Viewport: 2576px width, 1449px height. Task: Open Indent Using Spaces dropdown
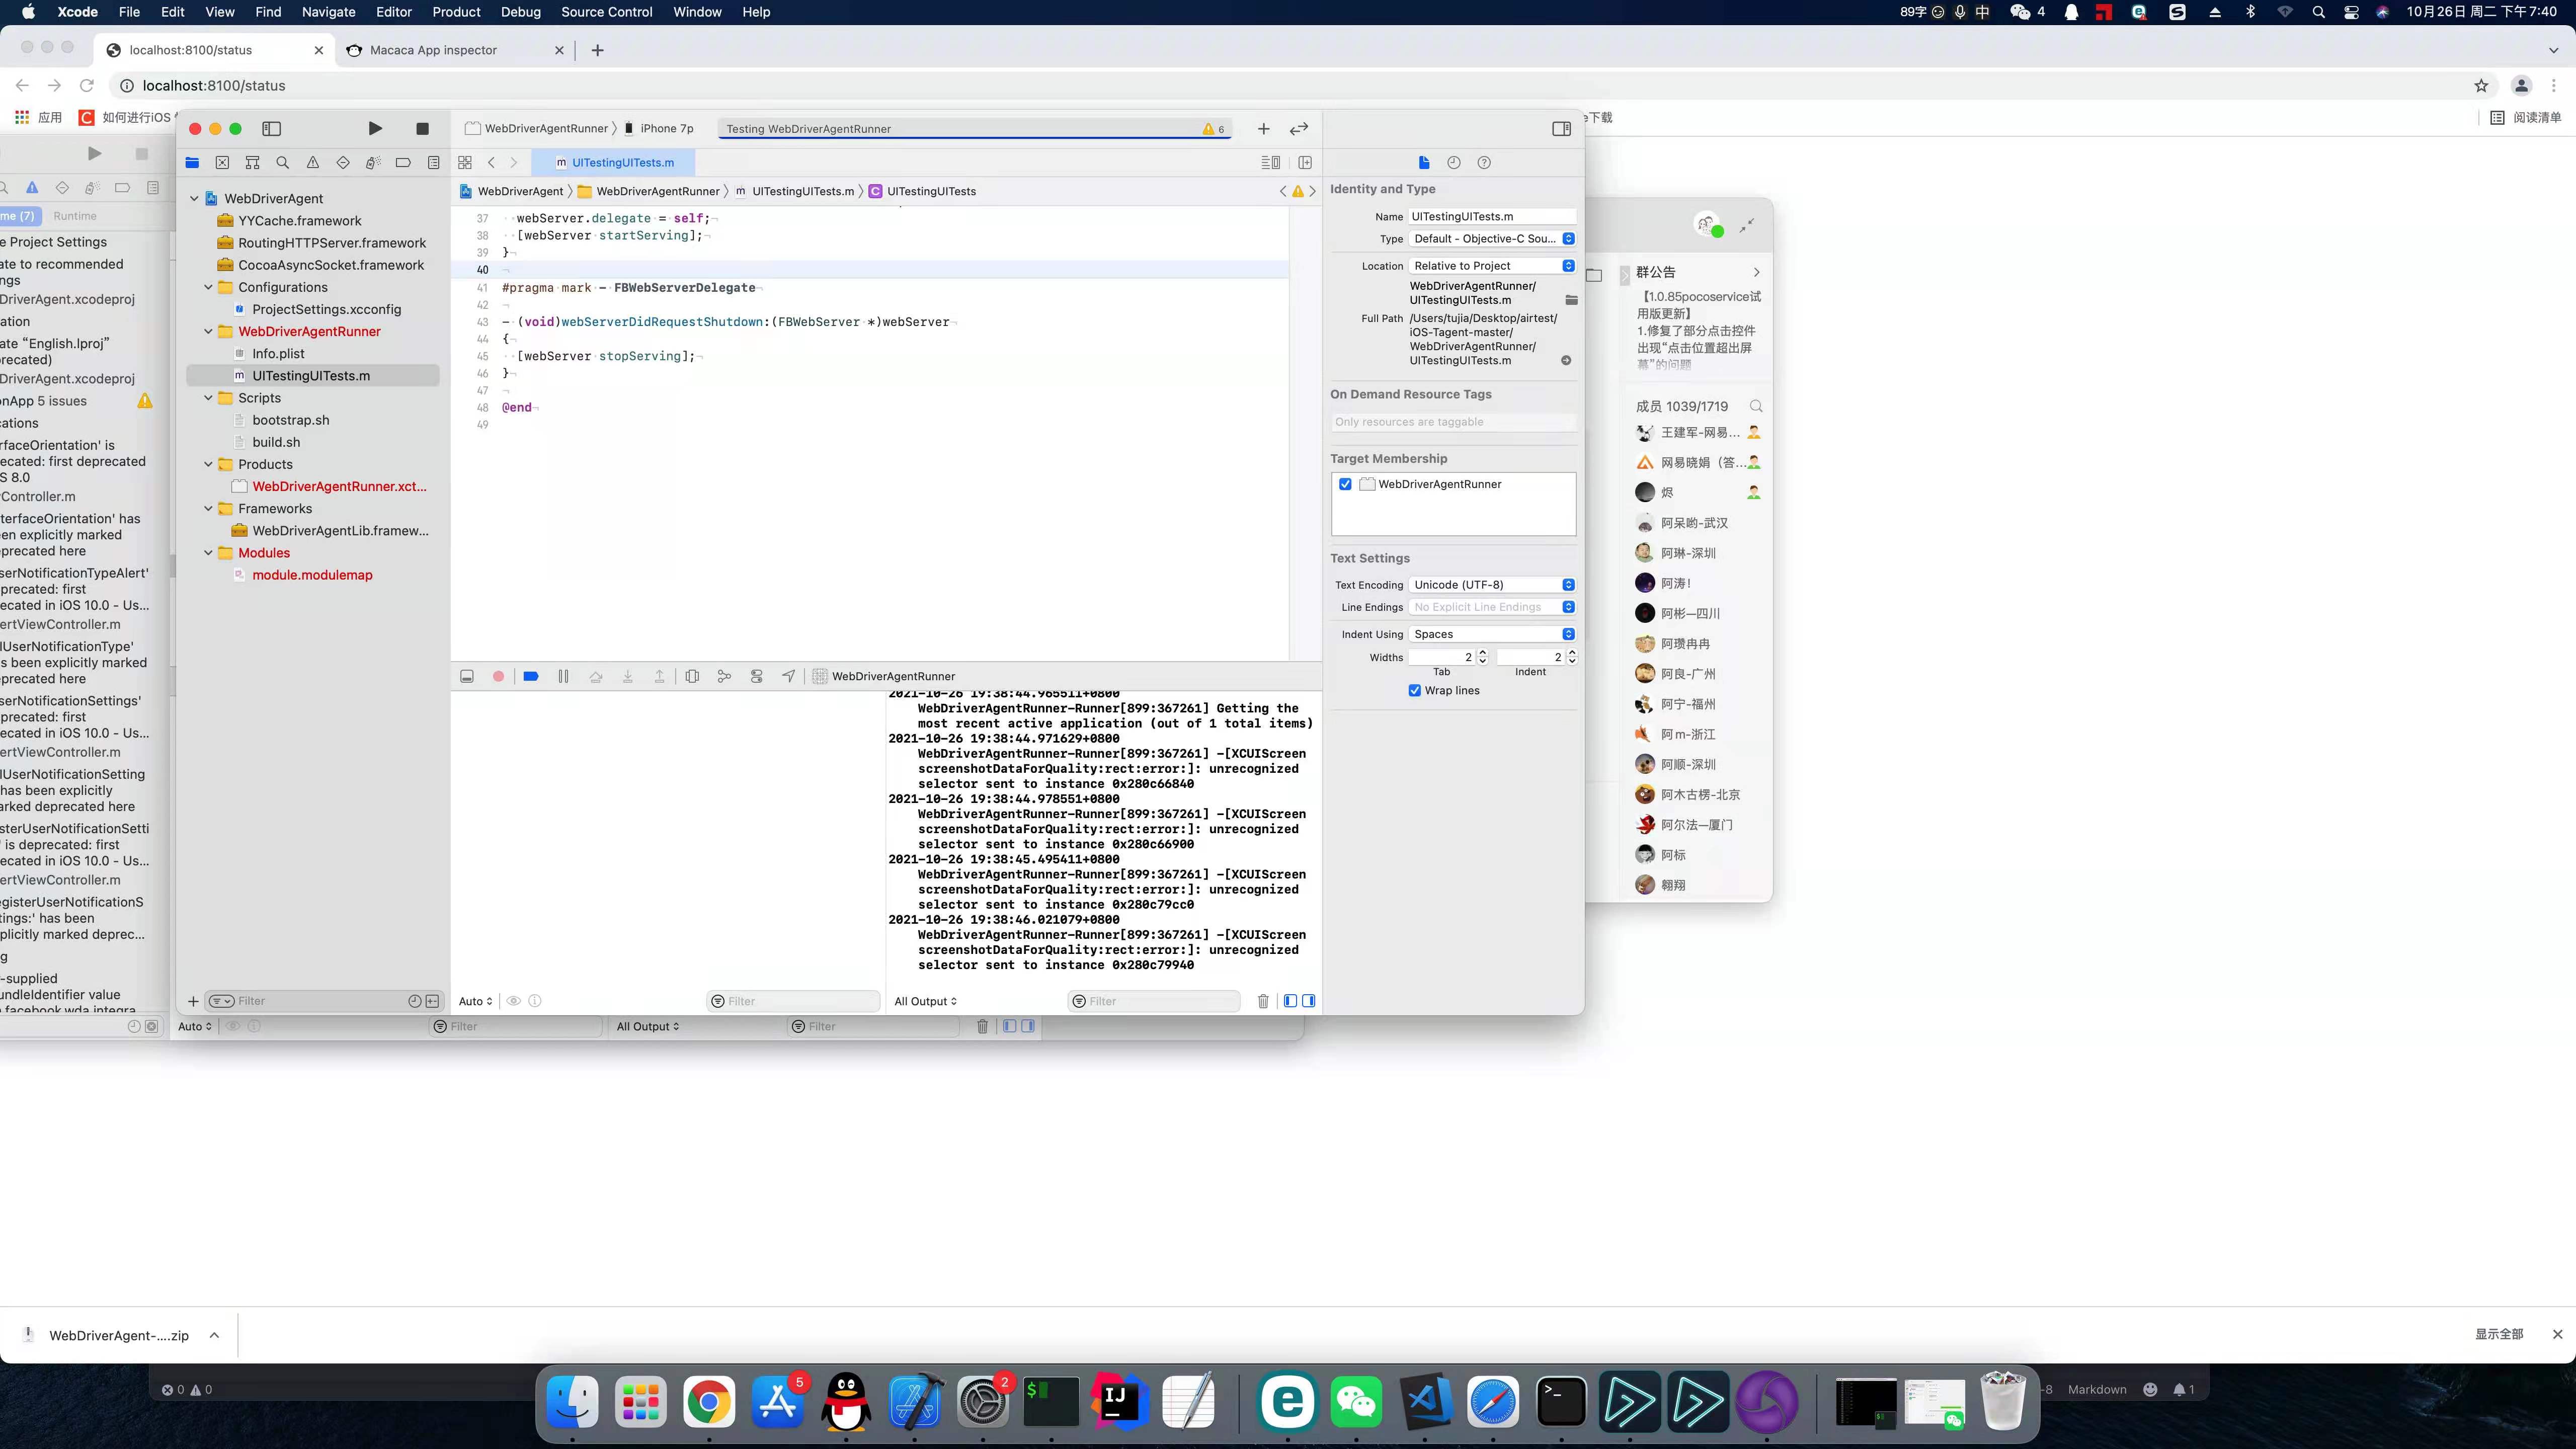1492,634
